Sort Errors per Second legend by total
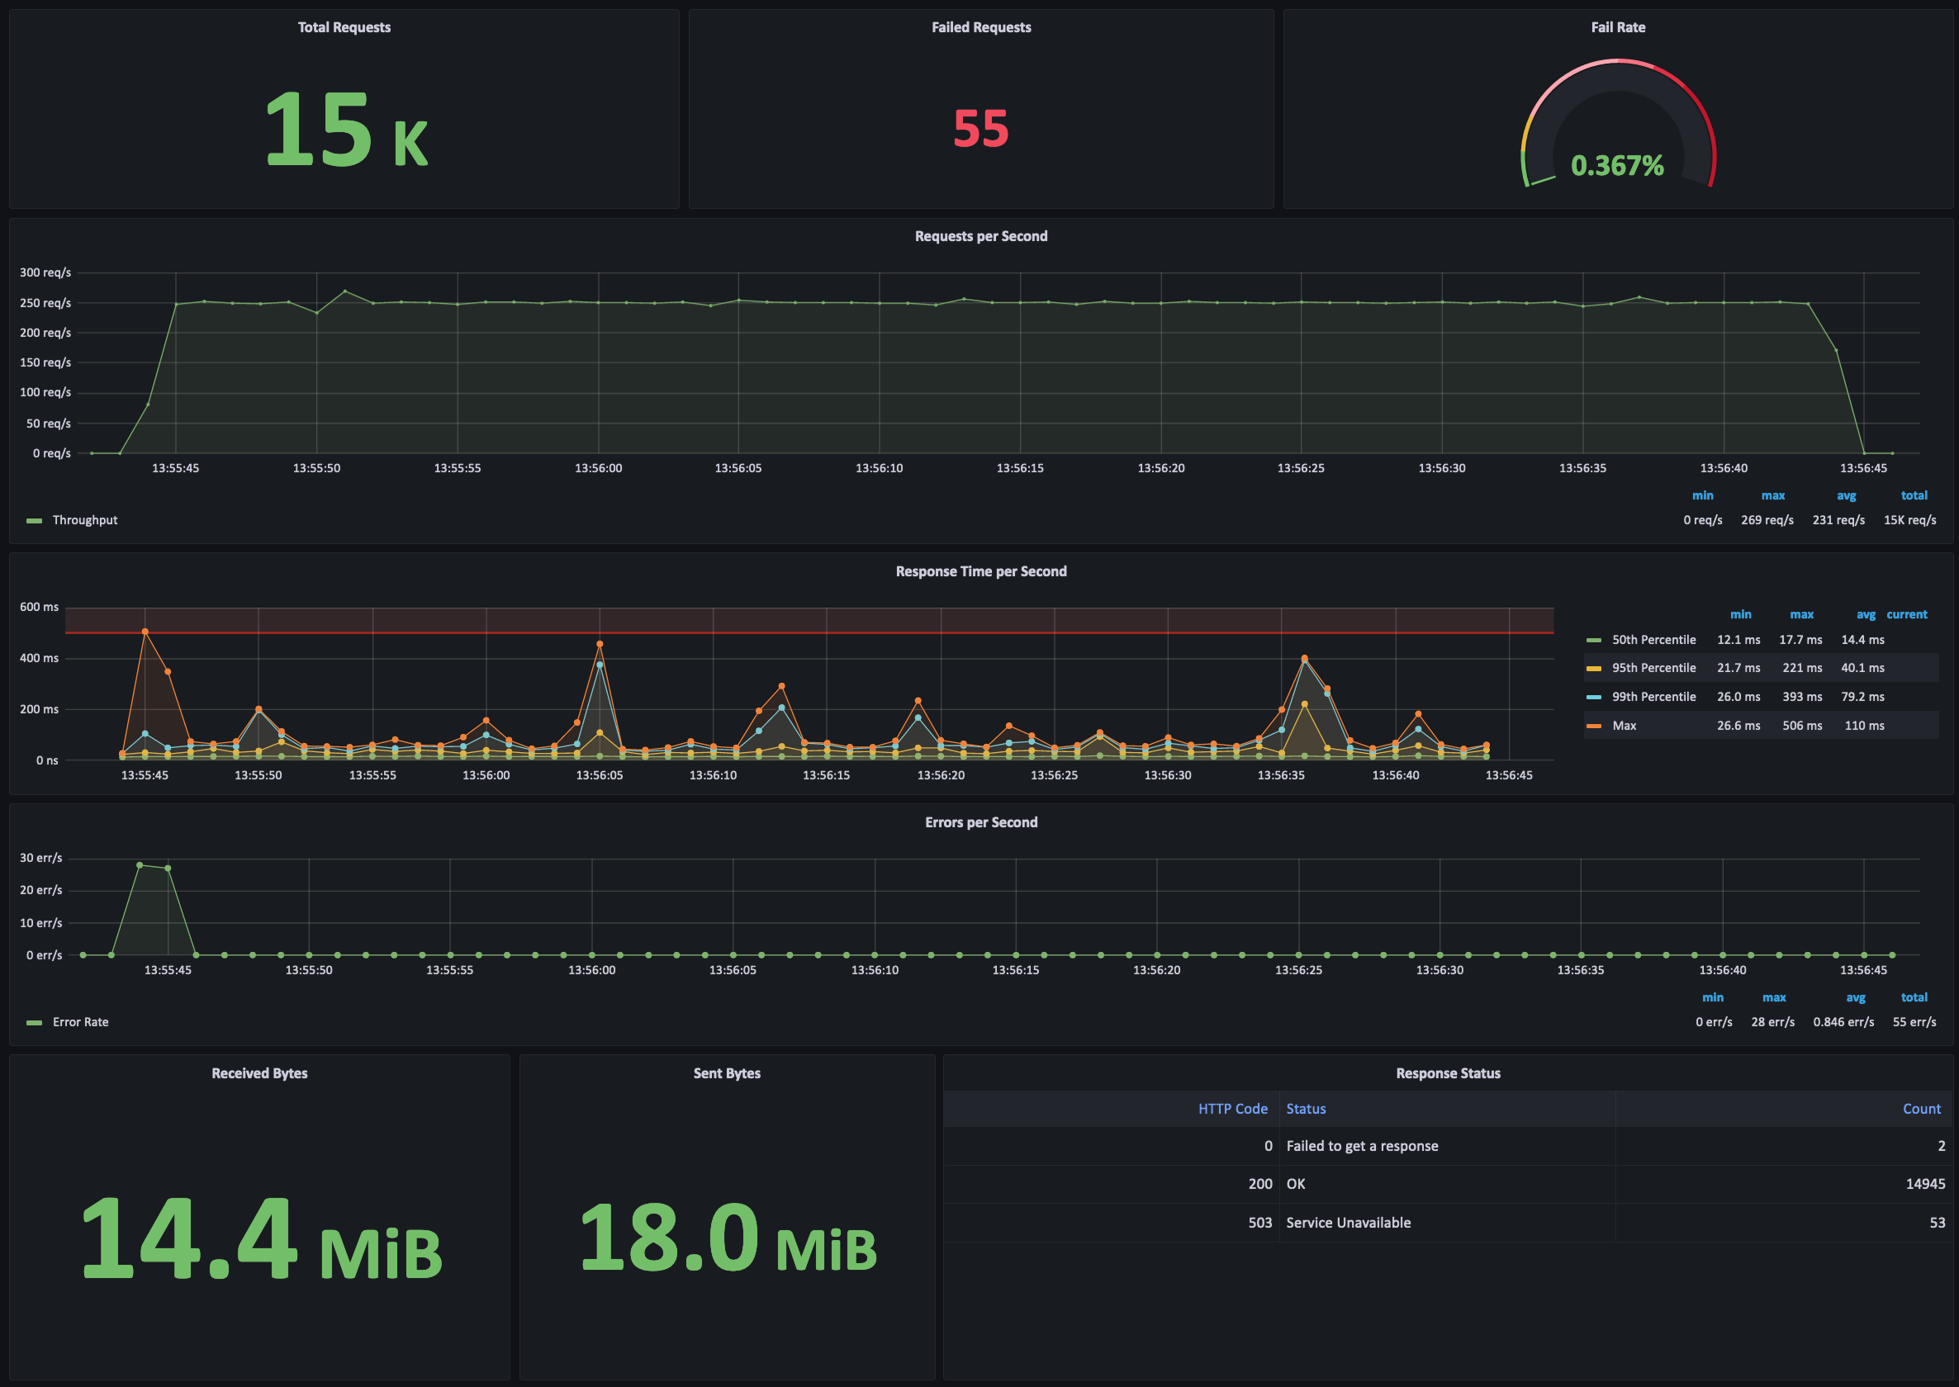This screenshot has width=1959, height=1387. click(1914, 997)
